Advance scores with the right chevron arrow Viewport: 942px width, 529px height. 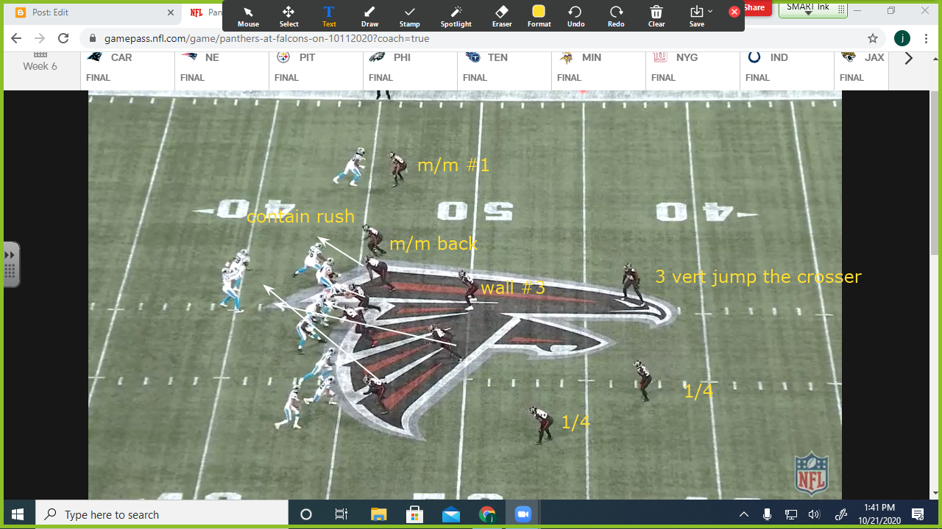point(908,57)
